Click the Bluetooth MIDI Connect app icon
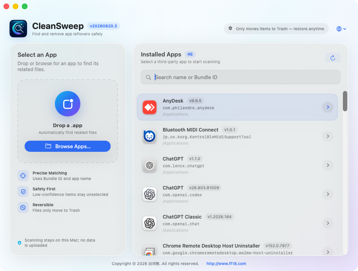Image resolution: width=358 pixels, height=271 pixels. click(150, 136)
